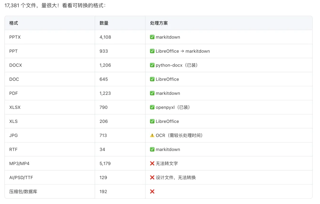Click 'python-docx（已装）' text
The height and width of the screenshot is (204, 320).
[x=177, y=65]
